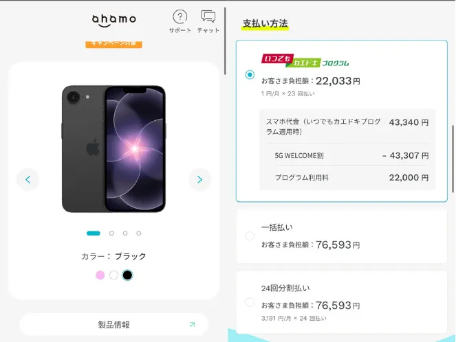Screen dimensions: 456x342
Task: Choose the pink color swatch
Action: [100, 275]
